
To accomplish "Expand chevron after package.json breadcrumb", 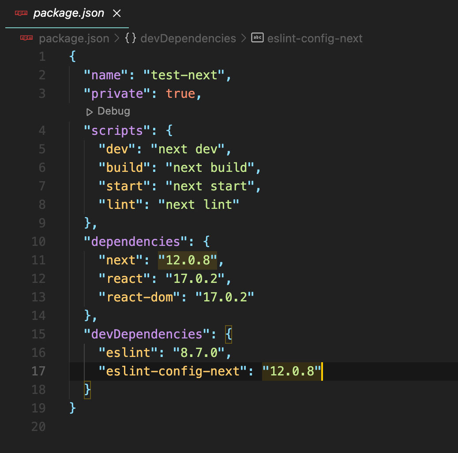I will point(117,38).
